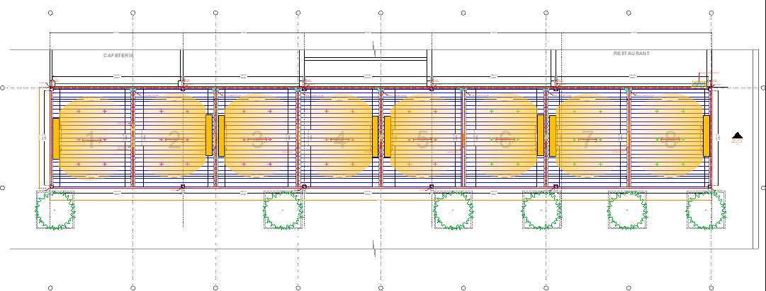Click zone number 2
The width and height of the screenshot is (766, 291).
click(x=173, y=141)
